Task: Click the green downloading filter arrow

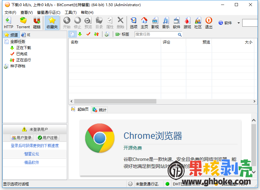Action: [x=80, y=34]
